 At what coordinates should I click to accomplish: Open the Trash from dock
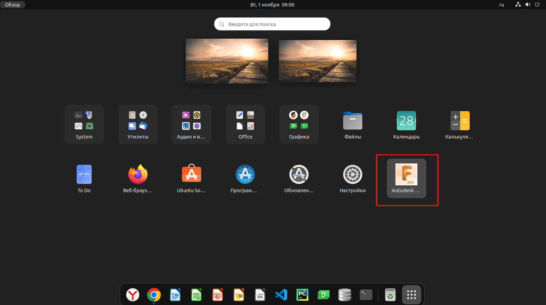390,295
